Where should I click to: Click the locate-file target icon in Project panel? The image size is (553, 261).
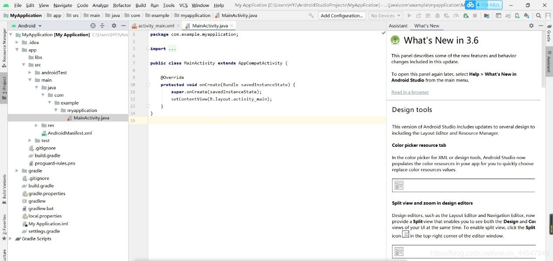click(93, 26)
